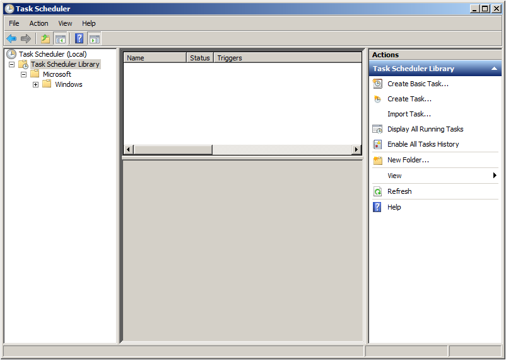
Task: Sort by the Name column header
Action: pyautogui.click(x=155, y=58)
